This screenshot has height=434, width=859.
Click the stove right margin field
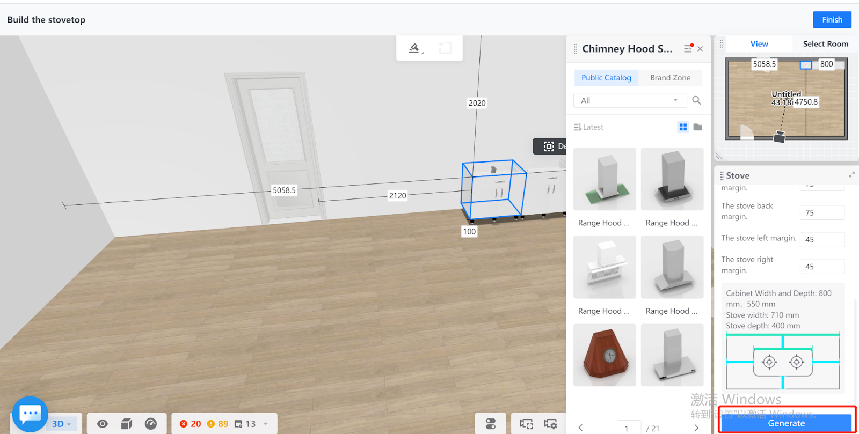(822, 266)
